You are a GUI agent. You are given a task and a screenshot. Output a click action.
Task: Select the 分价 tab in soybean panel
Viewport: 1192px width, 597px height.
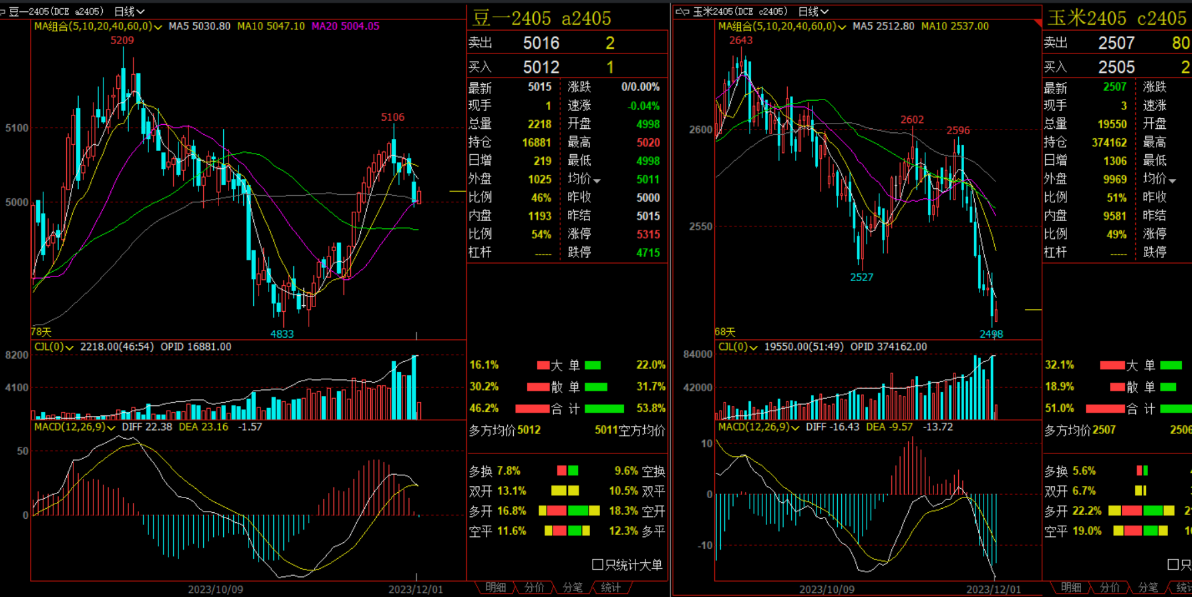point(534,588)
